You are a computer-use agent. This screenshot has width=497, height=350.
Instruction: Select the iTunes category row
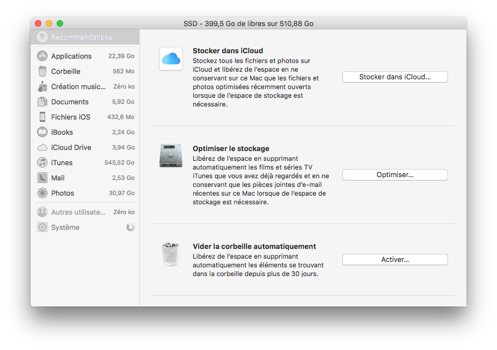pos(85,162)
